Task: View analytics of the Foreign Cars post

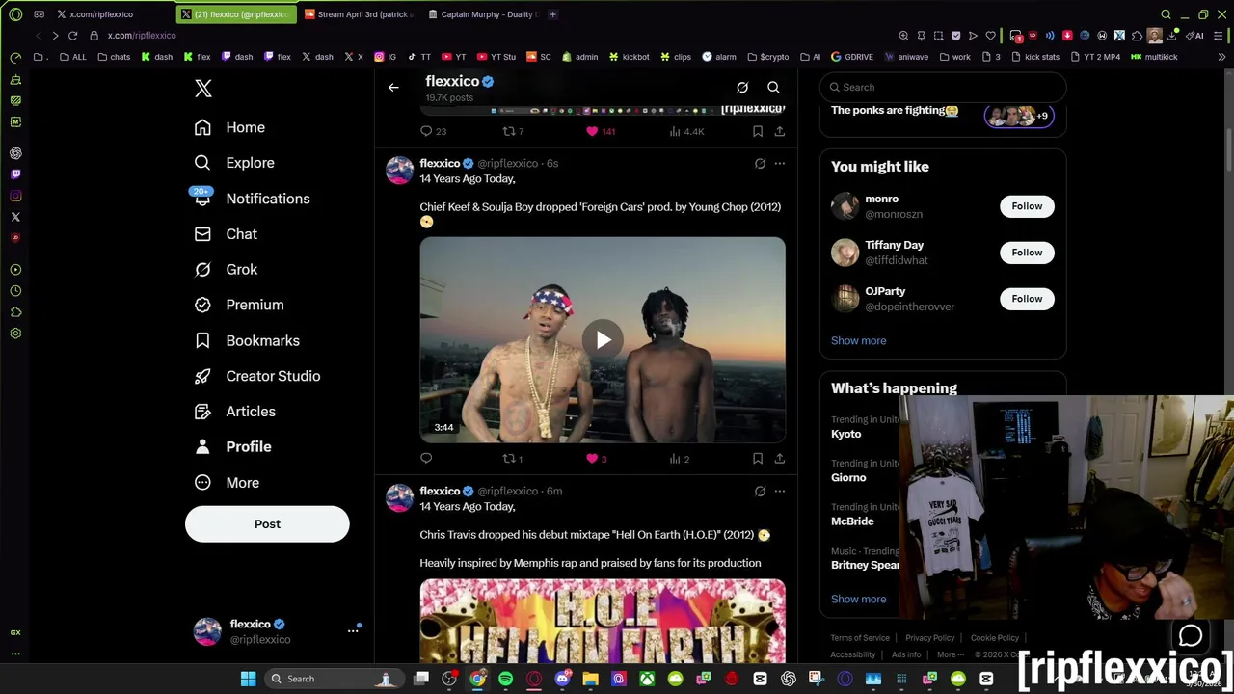Action: click(x=680, y=459)
